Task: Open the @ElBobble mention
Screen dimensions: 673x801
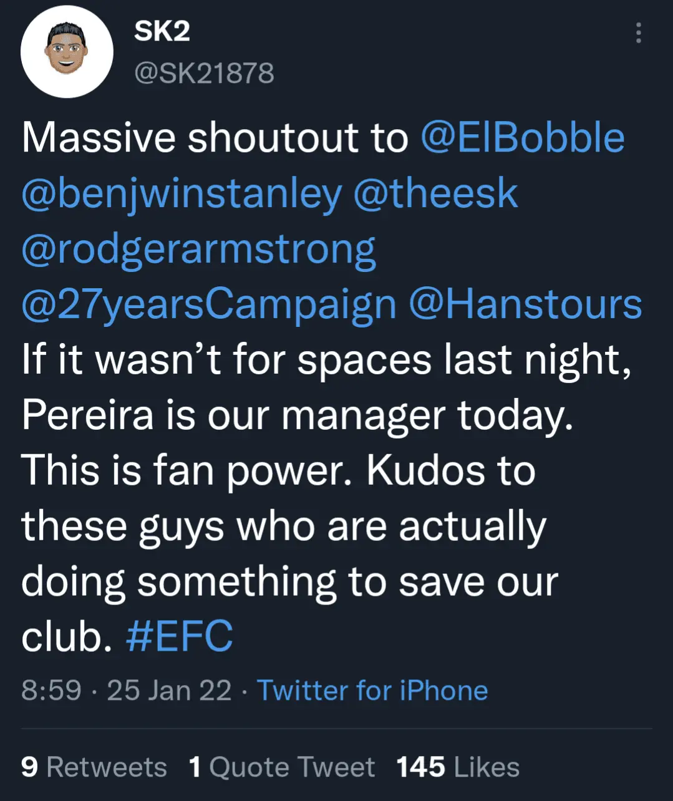Action: pyautogui.click(x=523, y=138)
